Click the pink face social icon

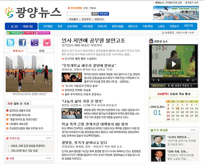(x=47, y=42)
